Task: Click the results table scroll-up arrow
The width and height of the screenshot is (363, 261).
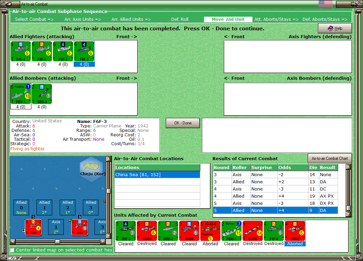Action: tap(348, 167)
